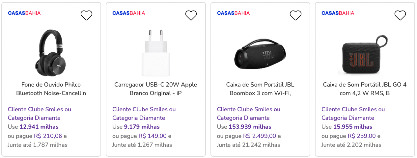Viewport: 417px width, 158px height.
Task: Open Carregador USB-C 20W Apple title link
Action: click(155, 89)
